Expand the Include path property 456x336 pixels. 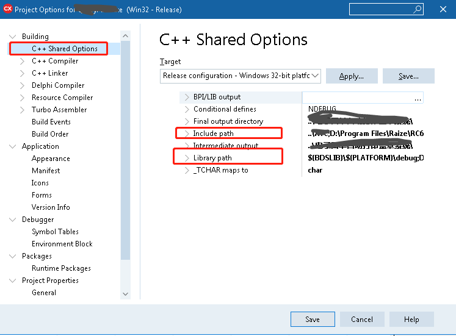pos(187,134)
